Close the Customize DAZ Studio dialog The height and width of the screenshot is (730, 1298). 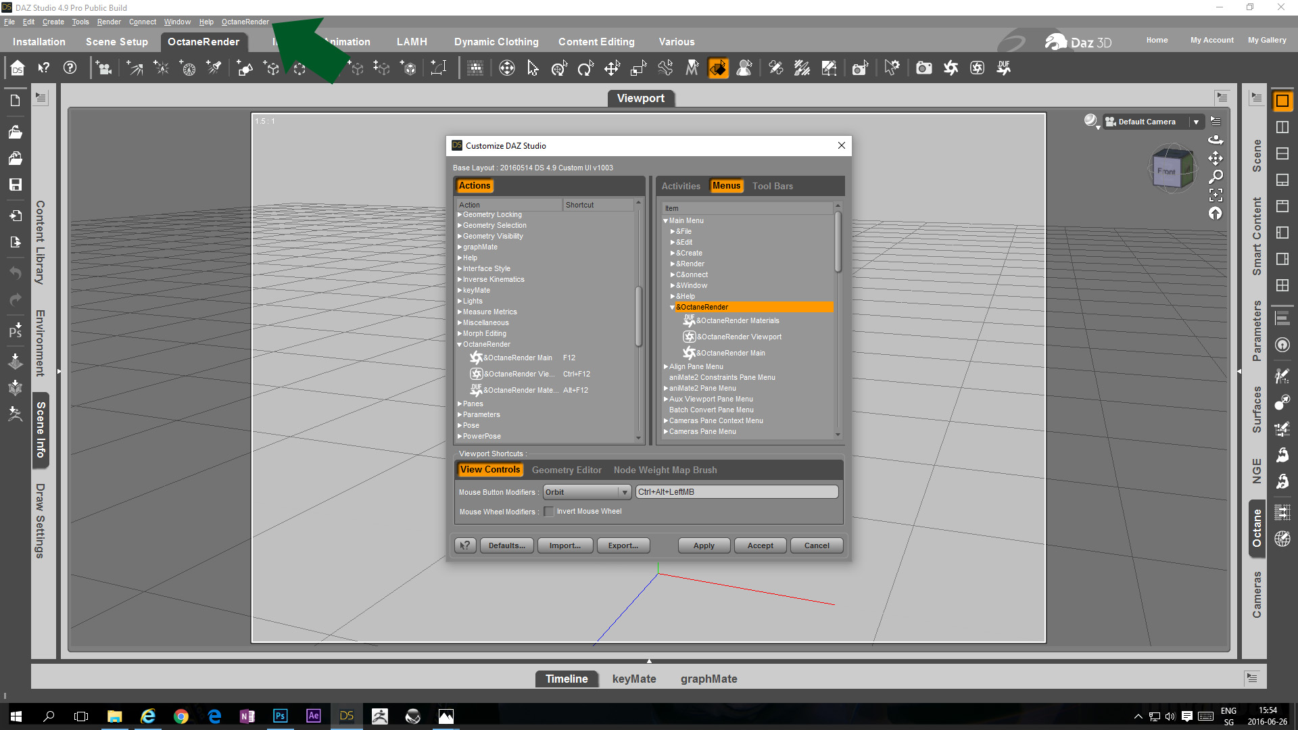tap(842, 145)
